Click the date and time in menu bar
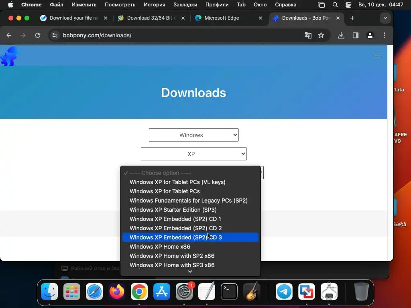Screen dimensions: 411x308 (381, 5)
